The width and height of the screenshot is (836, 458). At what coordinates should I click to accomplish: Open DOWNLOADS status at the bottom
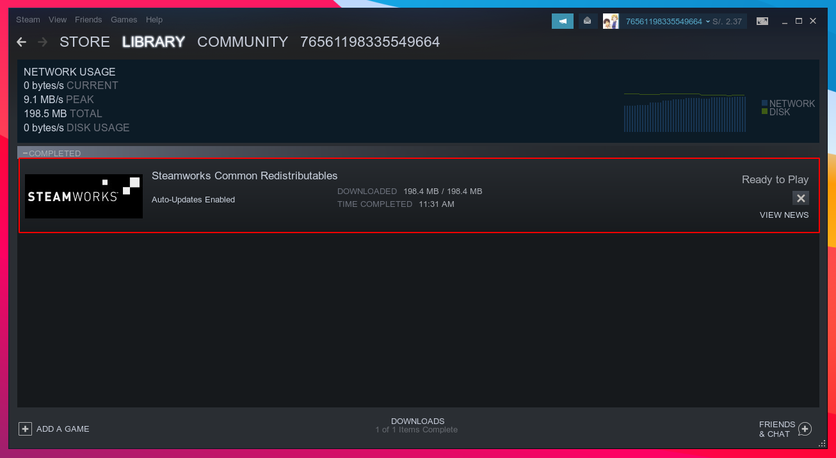(417, 421)
